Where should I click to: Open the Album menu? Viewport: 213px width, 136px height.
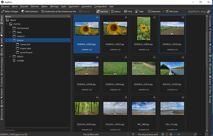[15, 6]
